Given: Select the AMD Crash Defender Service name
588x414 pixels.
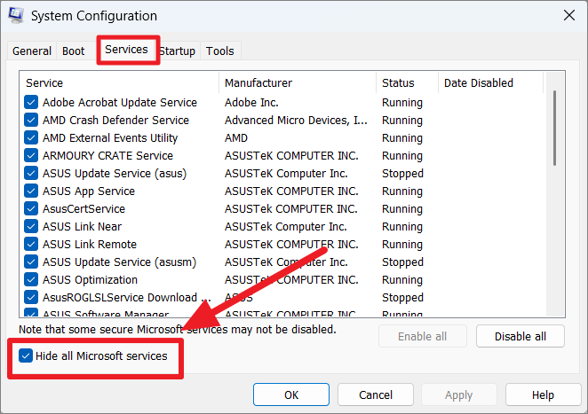Looking at the screenshot, I should tap(115, 121).
